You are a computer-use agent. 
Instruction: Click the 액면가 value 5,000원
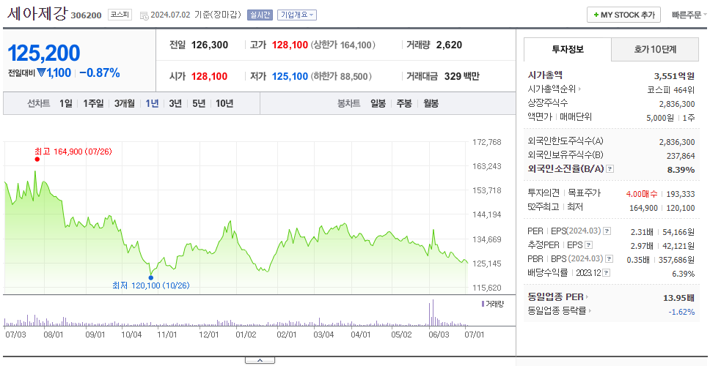(x=661, y=117)
